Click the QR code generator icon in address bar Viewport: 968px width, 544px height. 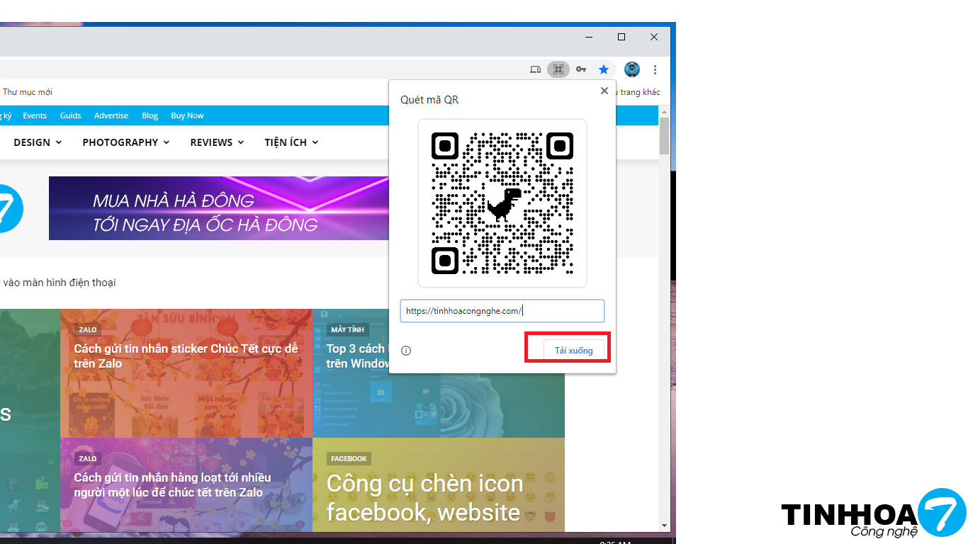point(558,69)
